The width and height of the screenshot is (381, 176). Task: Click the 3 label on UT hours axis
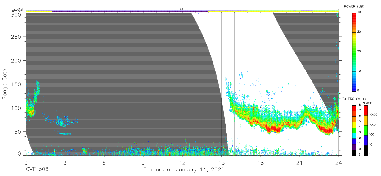(65, 163)
